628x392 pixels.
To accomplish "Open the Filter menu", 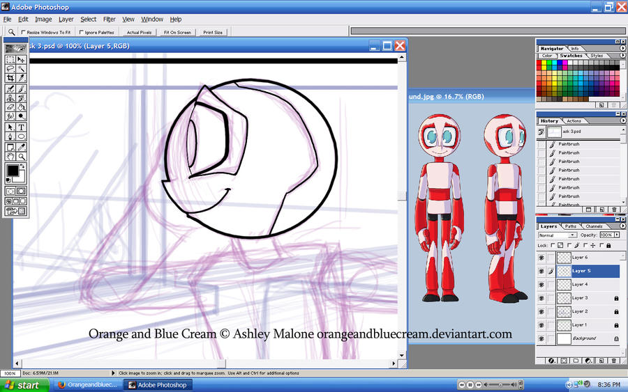I will tap(109, 19).
